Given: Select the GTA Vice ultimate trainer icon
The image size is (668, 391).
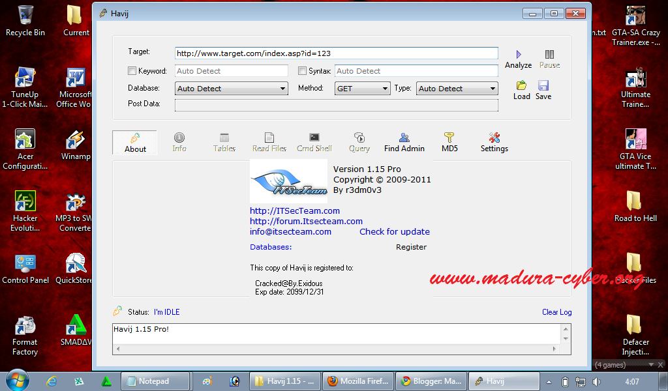Looking at the screenshot, I should [x=635, y=149].
